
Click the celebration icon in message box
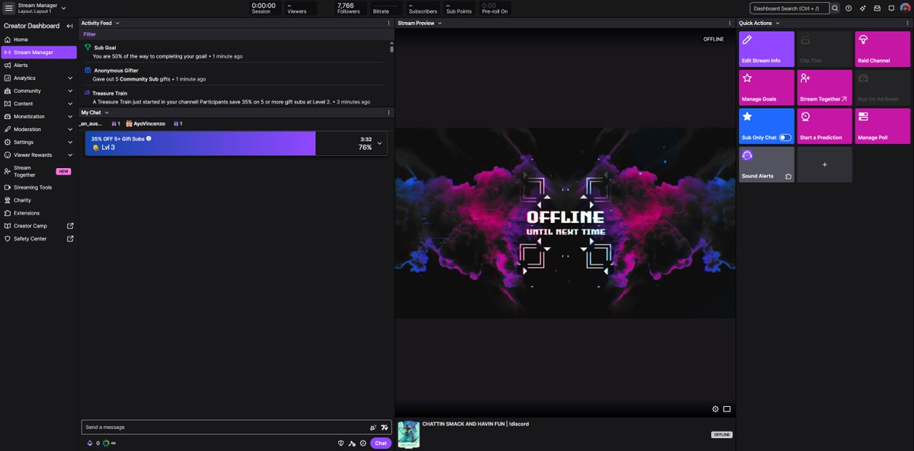(373, 427)
